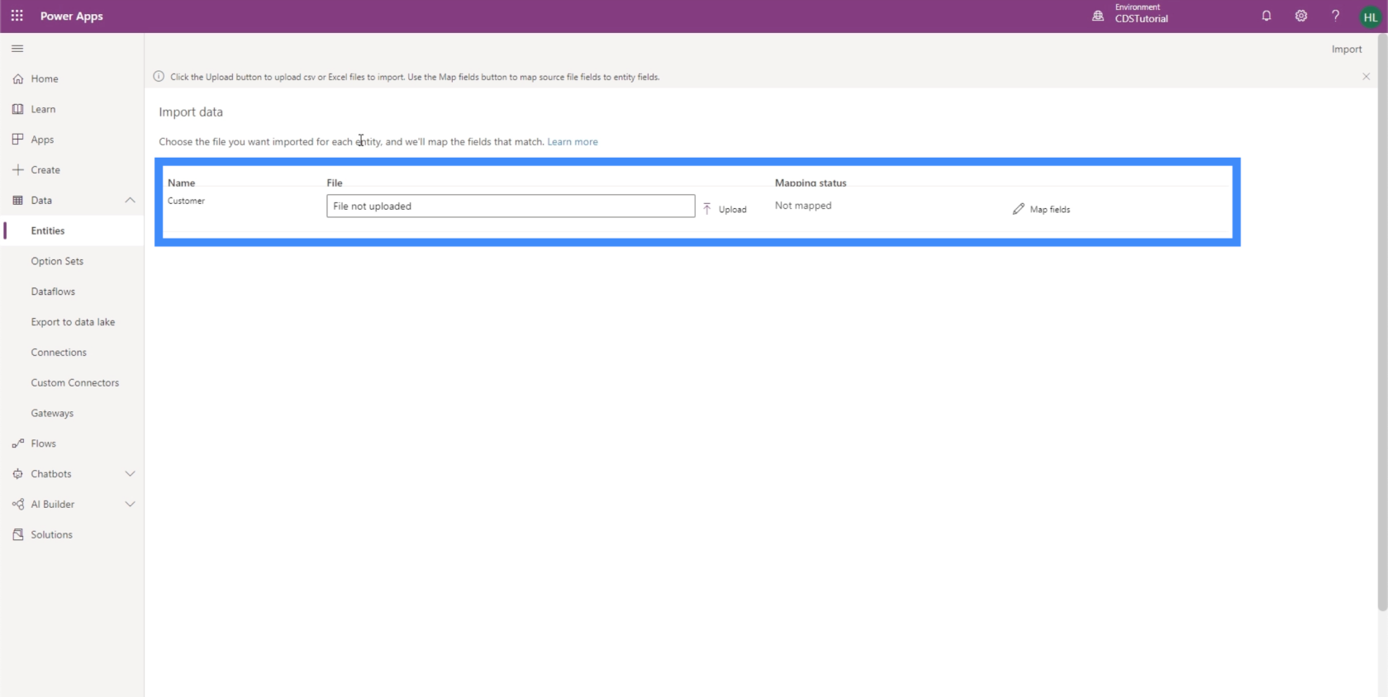Click the Flows icon
This screenshot has width=1388, height=697.
(x=17, y=443)
